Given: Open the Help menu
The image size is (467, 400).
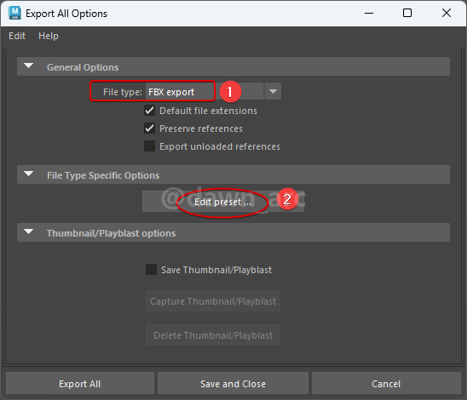Looking at the screenshot, I should coord(49,36).
